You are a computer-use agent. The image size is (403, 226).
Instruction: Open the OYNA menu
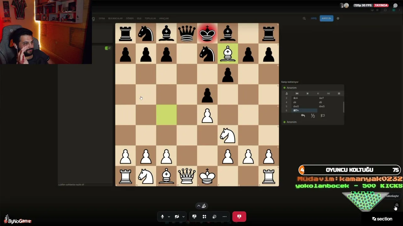tap(102, 18)
